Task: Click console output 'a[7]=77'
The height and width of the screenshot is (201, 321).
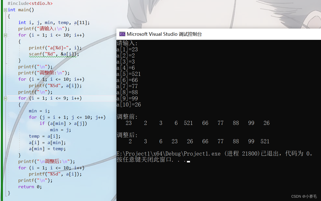Action: tap(127, 86)
